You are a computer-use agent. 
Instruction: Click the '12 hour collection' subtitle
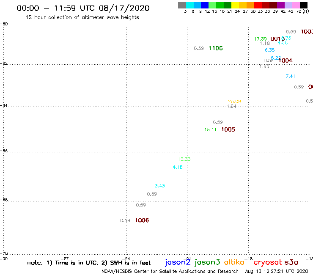82,17
